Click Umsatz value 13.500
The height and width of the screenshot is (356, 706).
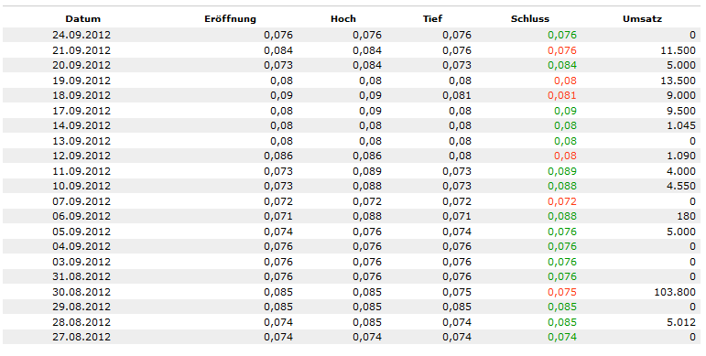coord(679,81)
